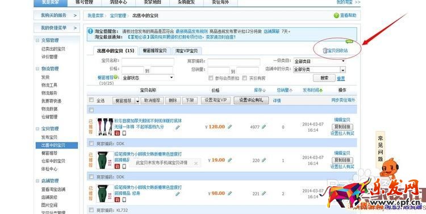
Task: Collapse the 宝贝管理 sidebar section
Action: point(37,128)
